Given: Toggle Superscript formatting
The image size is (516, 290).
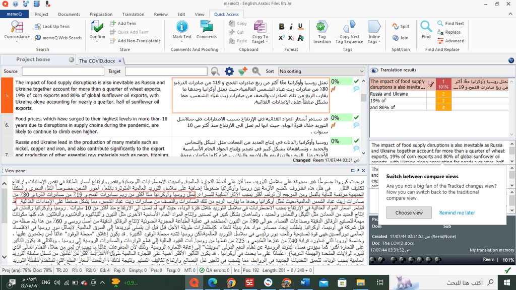Looking at the screenshot, I should point(282,38).
